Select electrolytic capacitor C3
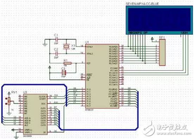The height and width of the screenshot is (139, 194). click(64, 73)
